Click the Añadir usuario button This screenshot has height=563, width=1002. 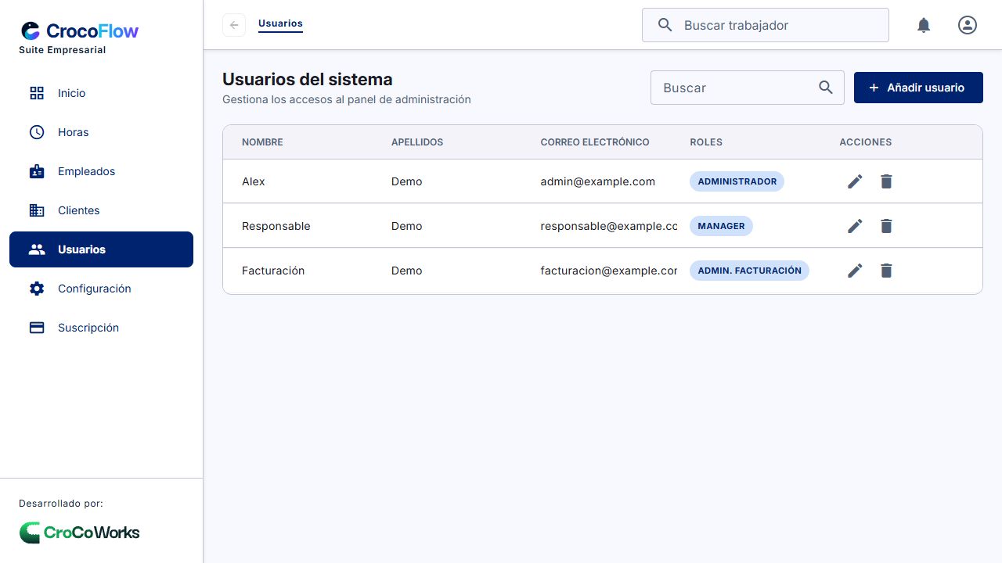pos(918,88)
